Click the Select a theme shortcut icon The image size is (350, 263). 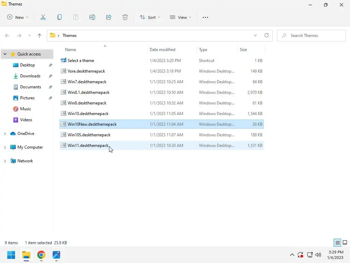(64, 60)
